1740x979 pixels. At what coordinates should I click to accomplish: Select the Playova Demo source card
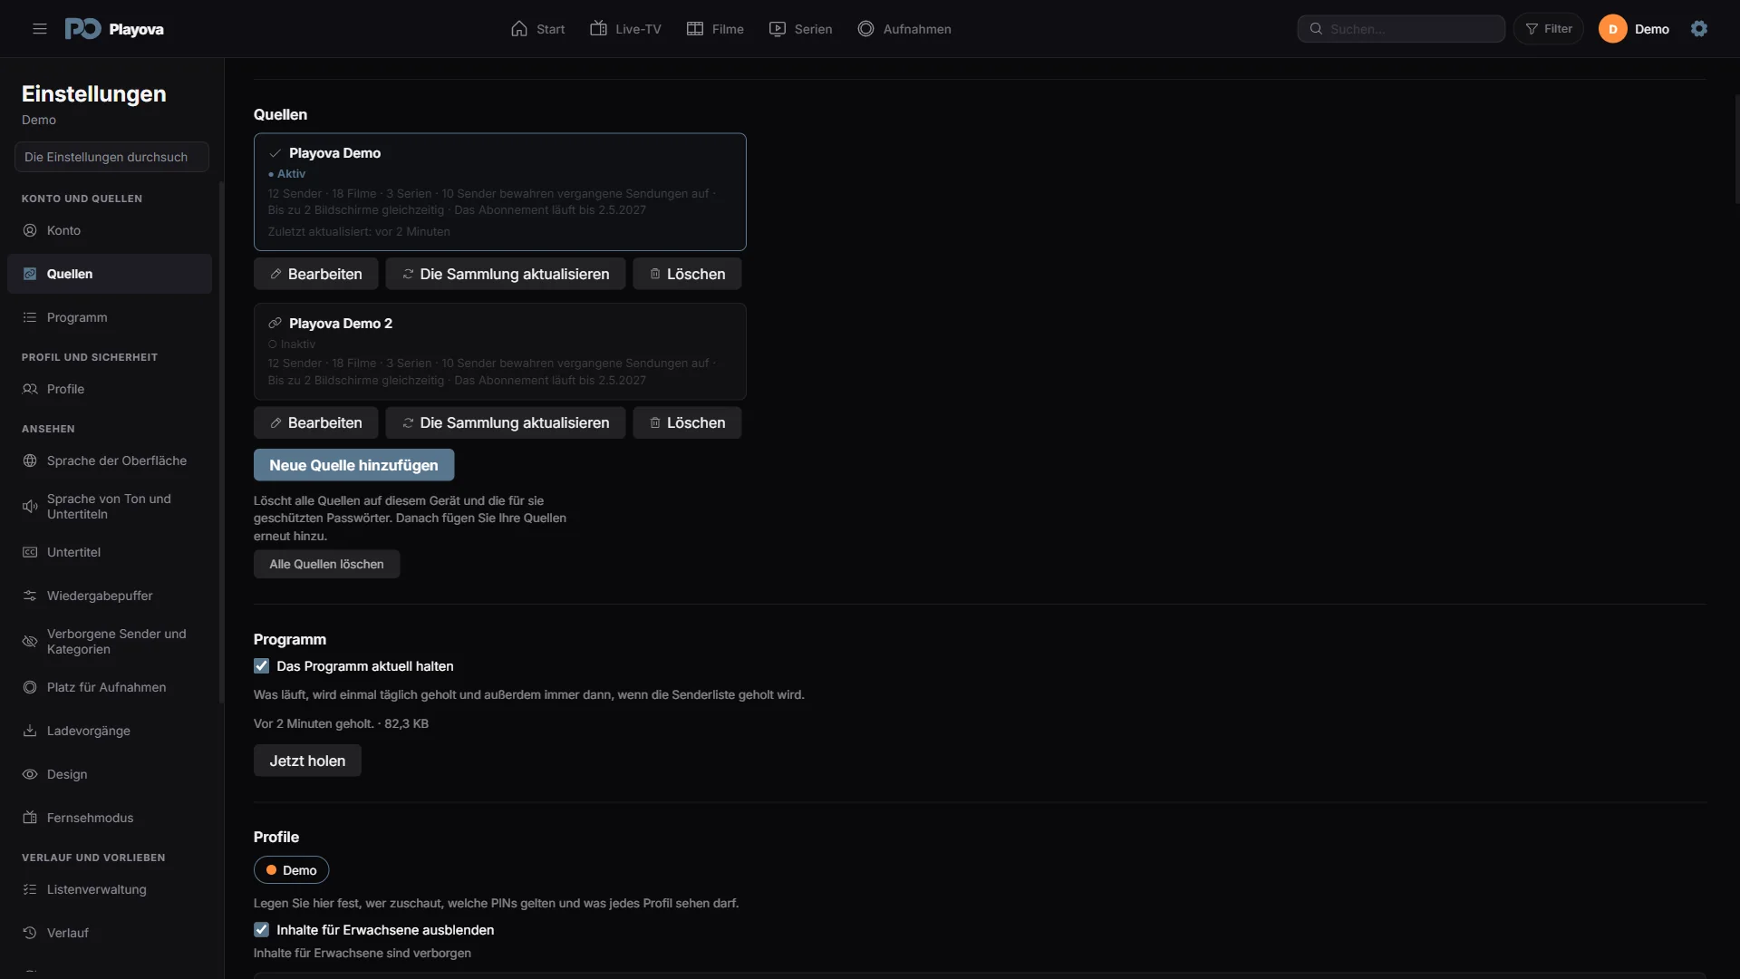pyautogui.click(x=500, y=192)
